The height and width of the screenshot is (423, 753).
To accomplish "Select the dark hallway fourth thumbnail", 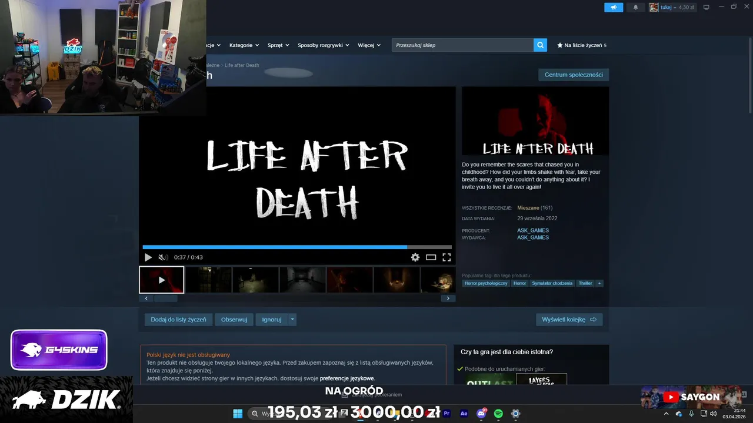I will 302,280.
